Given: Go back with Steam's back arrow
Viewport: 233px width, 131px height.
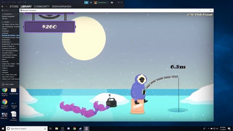Looking at the screenshot, I should point(3,7).
